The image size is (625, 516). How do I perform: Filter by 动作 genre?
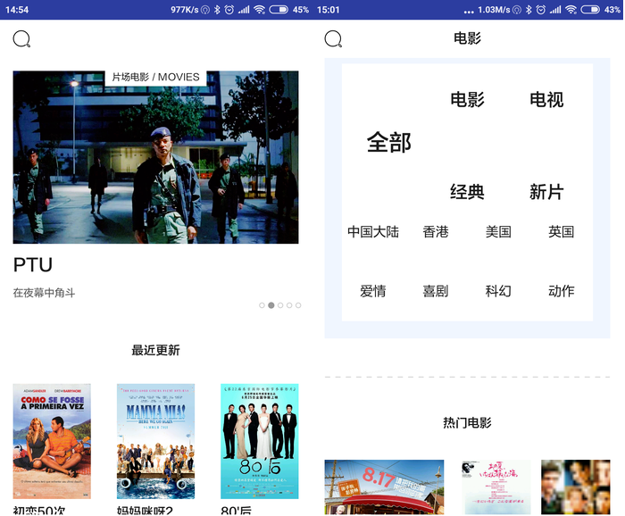pos(562,291)
